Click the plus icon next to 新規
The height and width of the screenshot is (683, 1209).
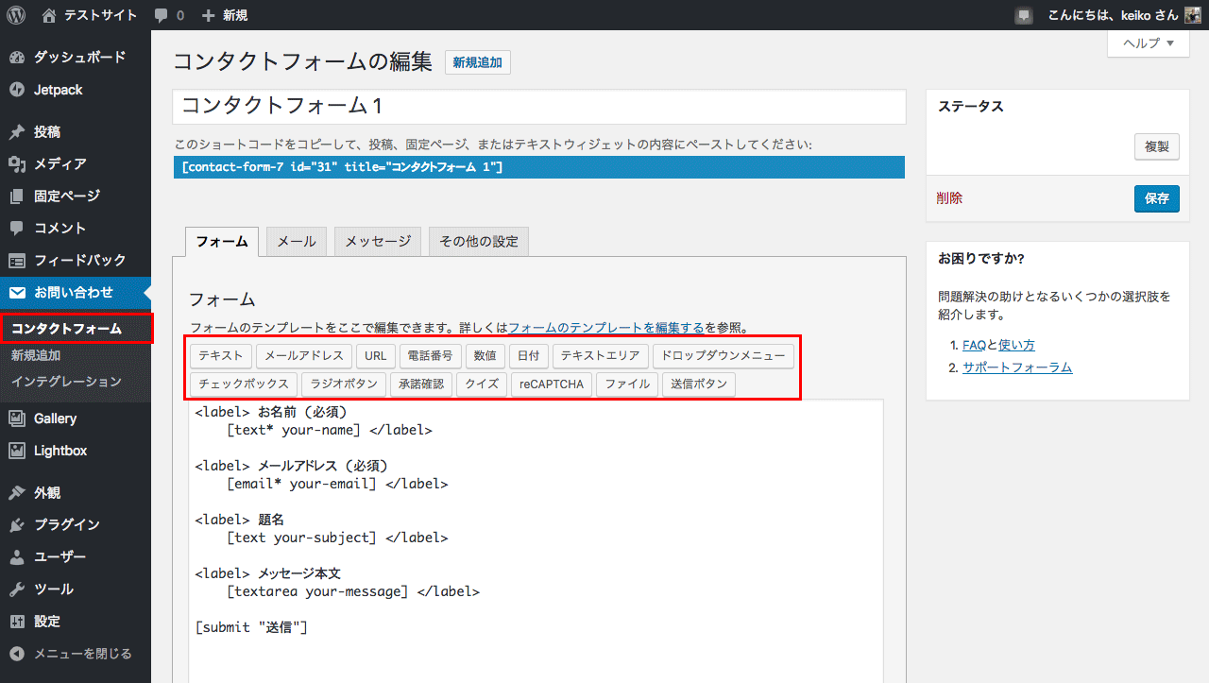coord(209,15)
